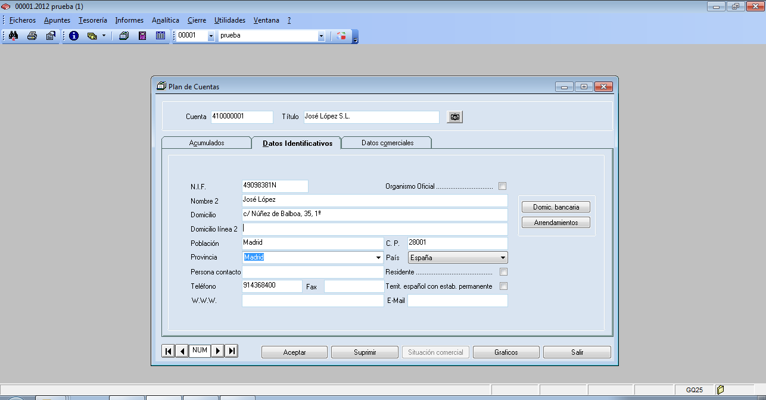766x400 pixels.
Task: Switch to the Datos comerciales tab
Action: click(387, 143)
